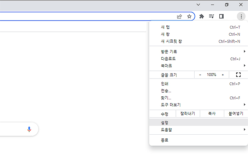Open the tab search chevron at top

198,5
